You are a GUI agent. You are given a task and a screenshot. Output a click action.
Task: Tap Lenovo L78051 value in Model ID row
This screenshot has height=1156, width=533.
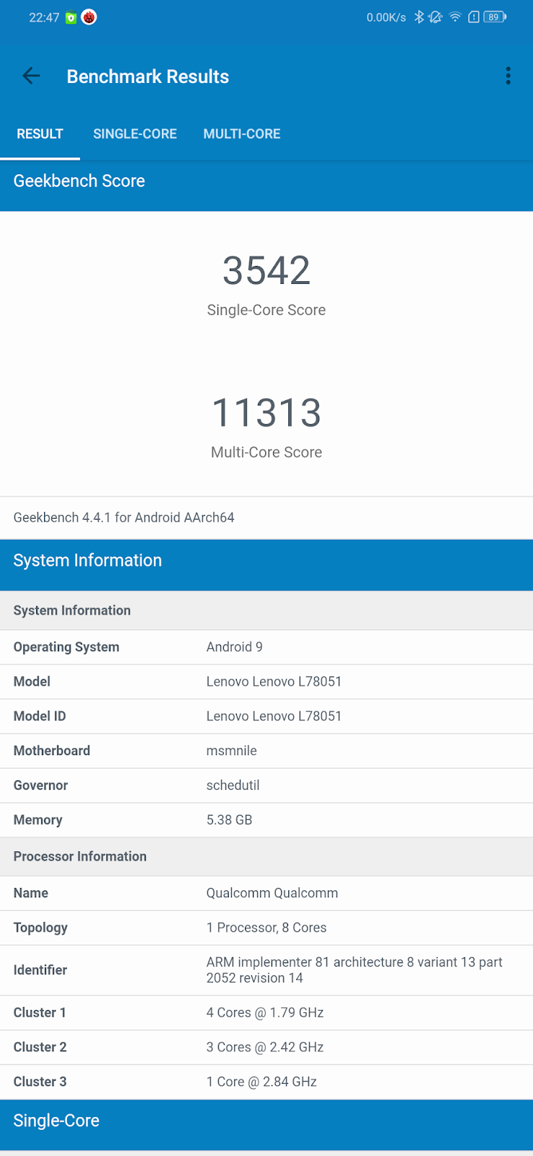point(274,716)
